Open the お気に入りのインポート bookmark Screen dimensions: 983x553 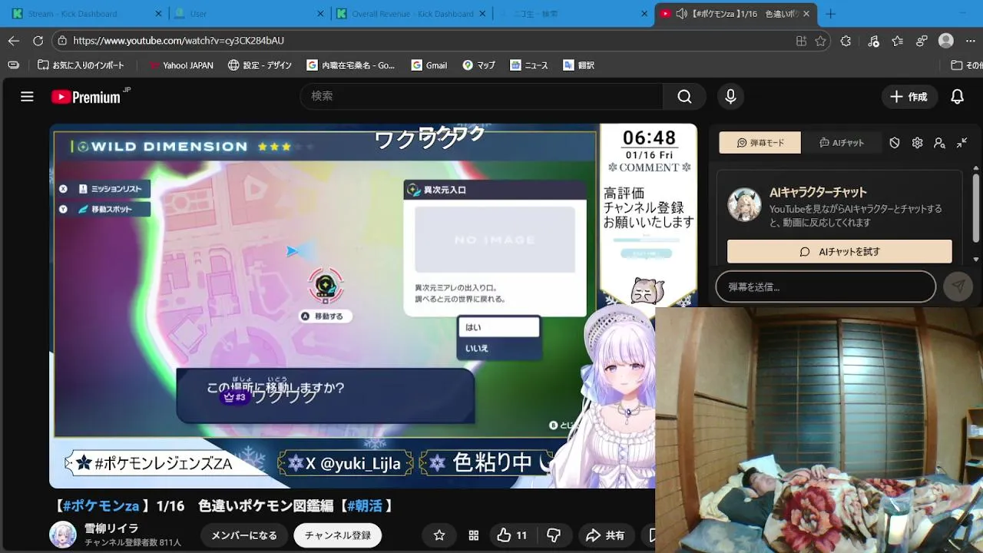(x=81, y=65)
